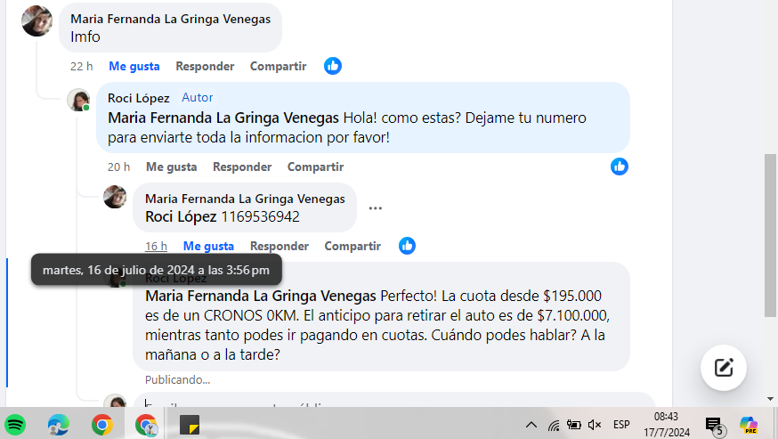Open the Sticky Notes taskbar icon
The image size is (778, 439).
(190, 425)
